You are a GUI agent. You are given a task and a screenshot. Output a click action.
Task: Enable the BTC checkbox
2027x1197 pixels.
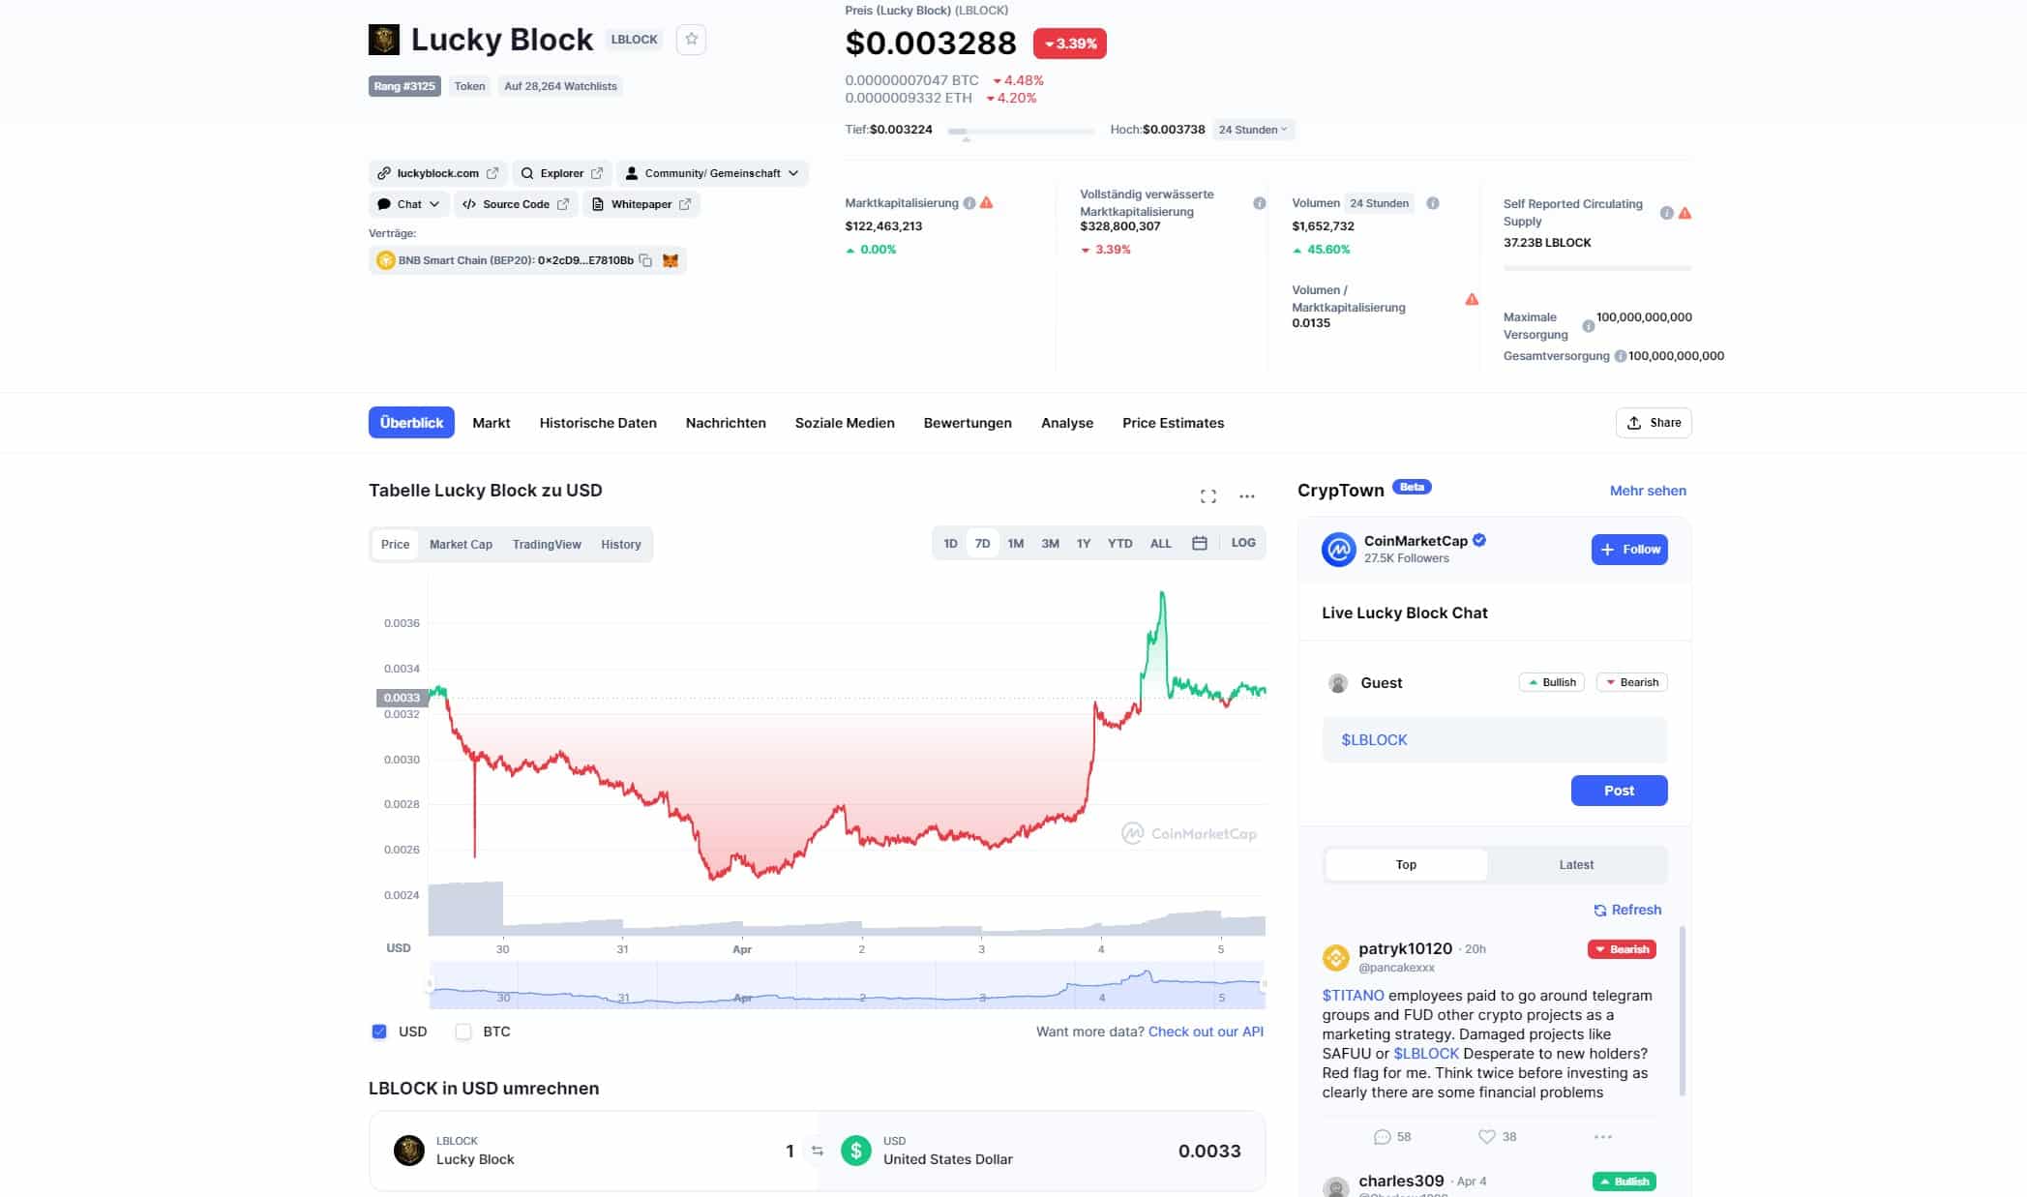coord(463,1032)
